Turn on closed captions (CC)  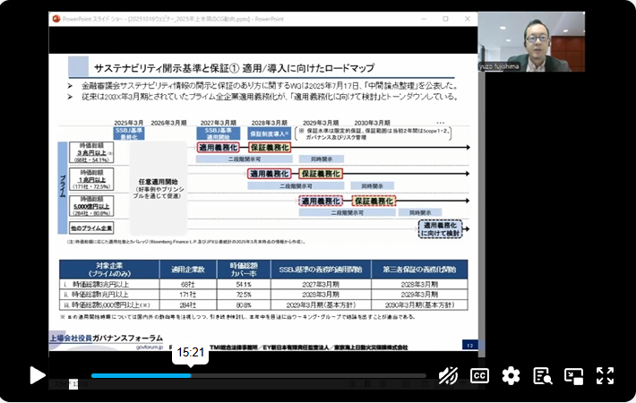point(480,375)
